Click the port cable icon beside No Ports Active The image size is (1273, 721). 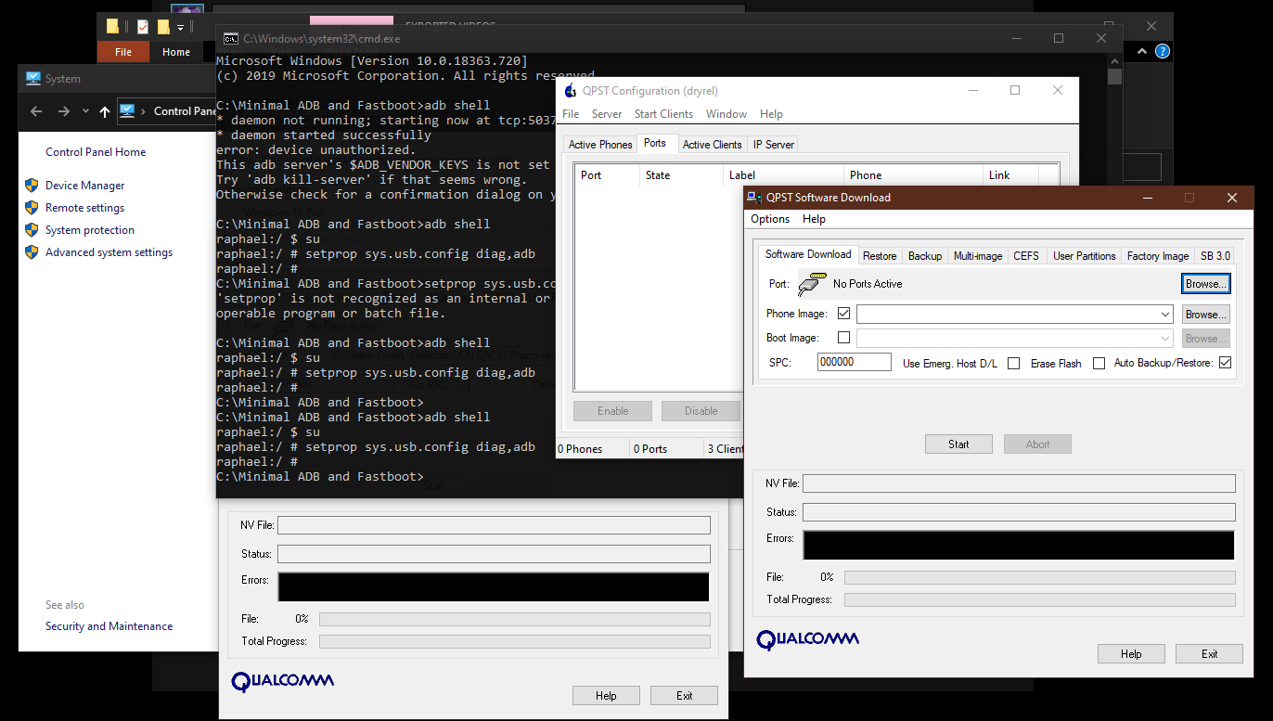click(814, 283)
